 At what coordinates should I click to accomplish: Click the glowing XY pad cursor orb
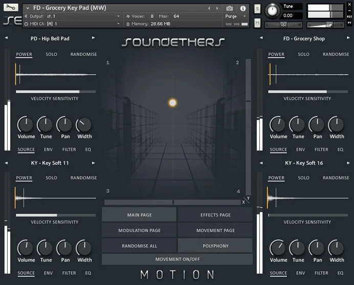click(173, 103)
